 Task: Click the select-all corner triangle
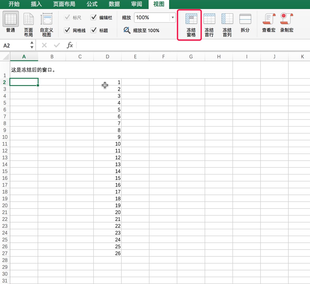click(5, 57)
